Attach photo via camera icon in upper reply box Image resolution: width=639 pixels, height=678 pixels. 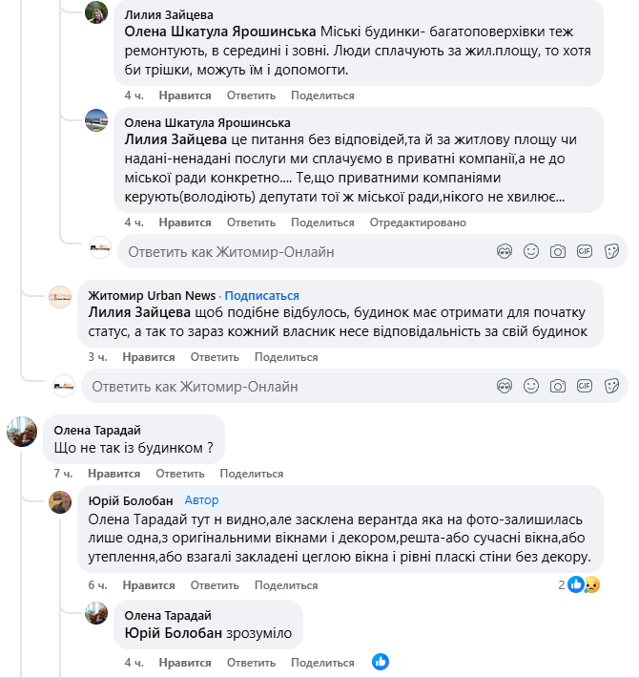(558, 251)
